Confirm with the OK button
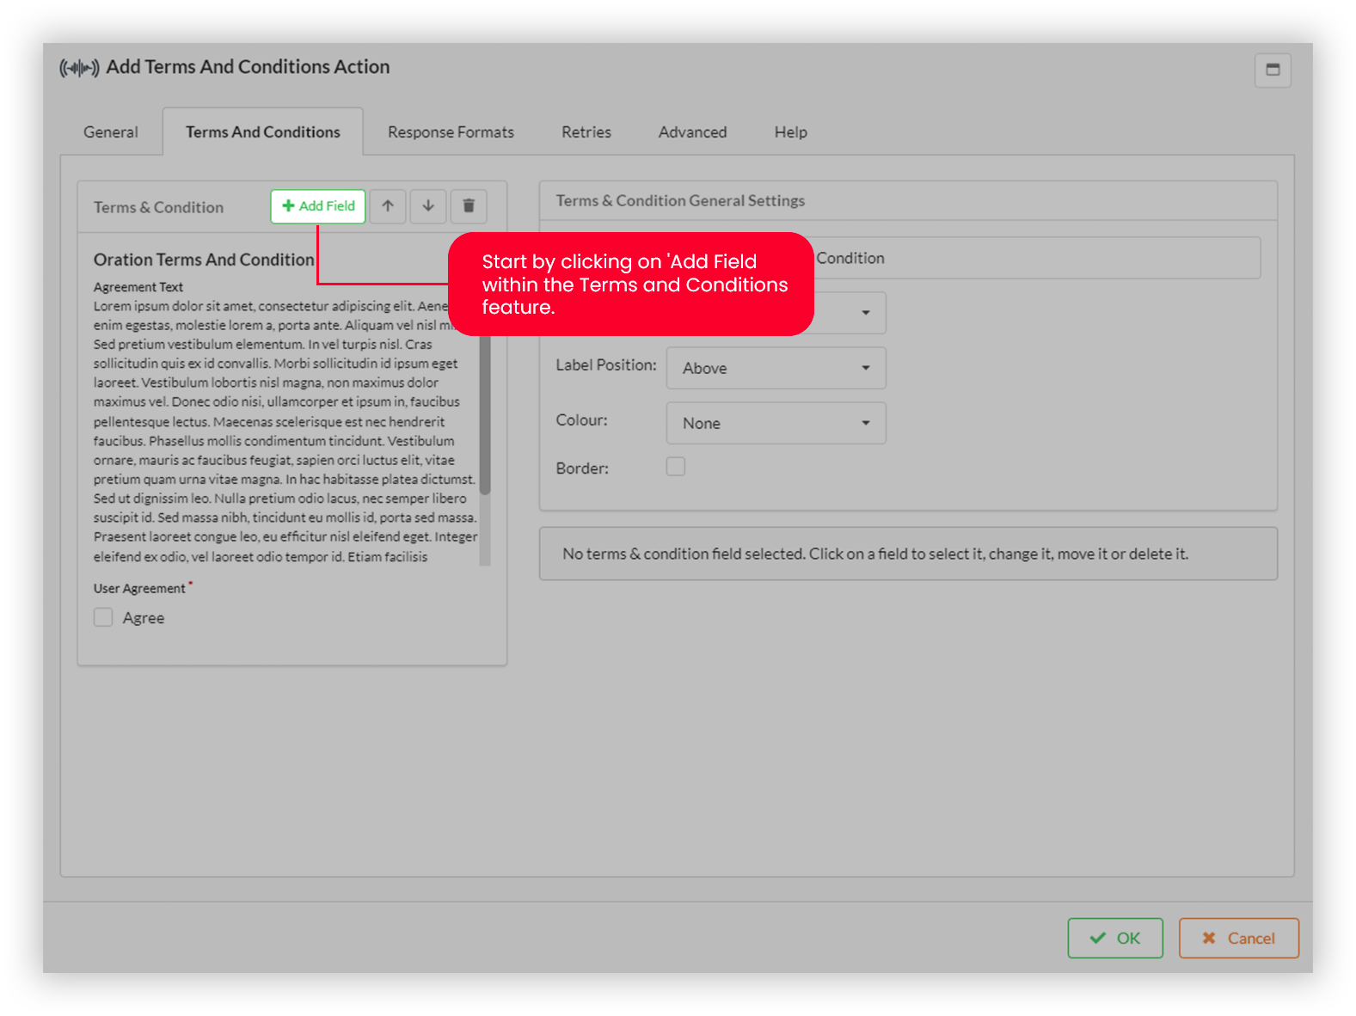This screenshot has width=1356, height=1016. 1114,938
